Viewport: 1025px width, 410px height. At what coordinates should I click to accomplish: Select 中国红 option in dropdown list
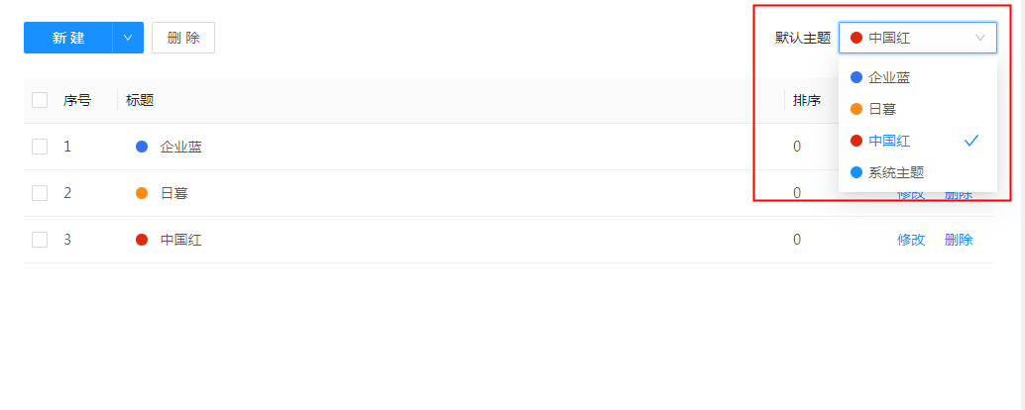889,141
